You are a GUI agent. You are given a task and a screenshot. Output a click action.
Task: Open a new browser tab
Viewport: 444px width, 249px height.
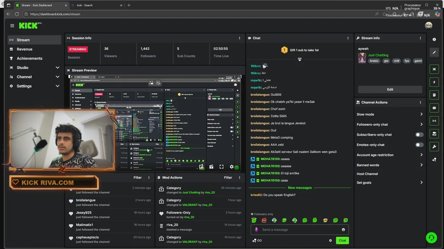(x=129, y=5)
